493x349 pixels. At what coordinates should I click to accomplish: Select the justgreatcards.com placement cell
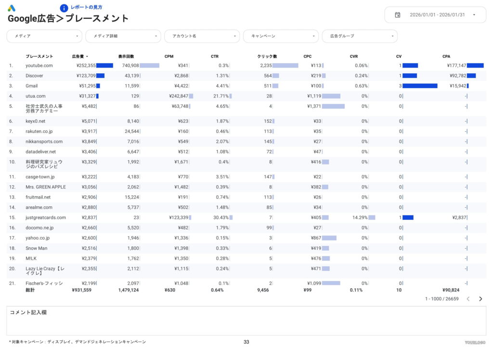click(x=46, y=217)
